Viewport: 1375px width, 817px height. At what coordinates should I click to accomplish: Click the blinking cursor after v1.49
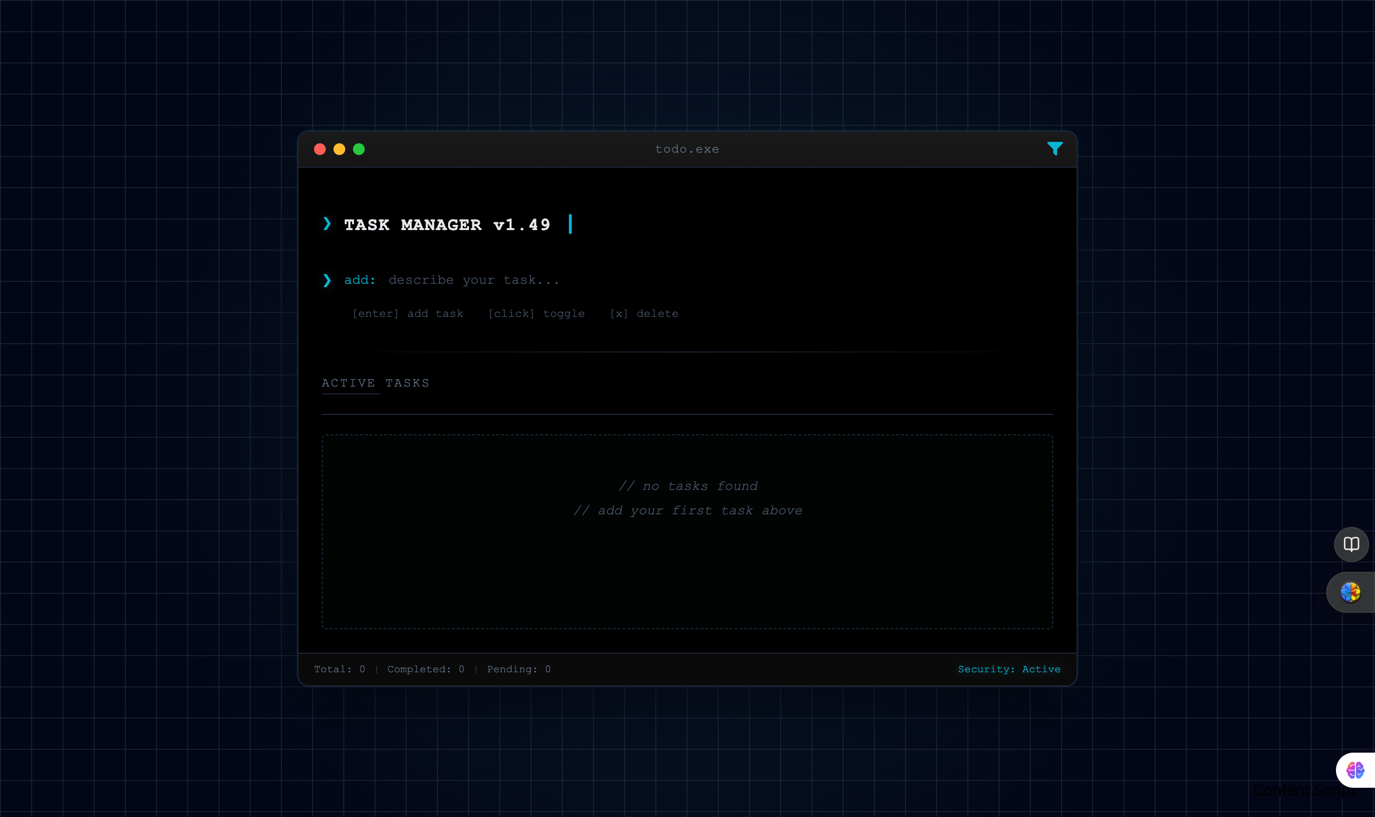570,224
